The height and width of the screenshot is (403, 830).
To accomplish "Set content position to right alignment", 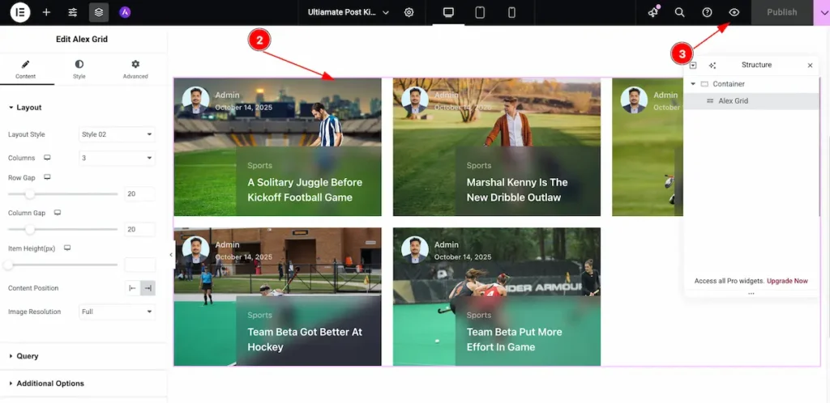I will (148, 289).
